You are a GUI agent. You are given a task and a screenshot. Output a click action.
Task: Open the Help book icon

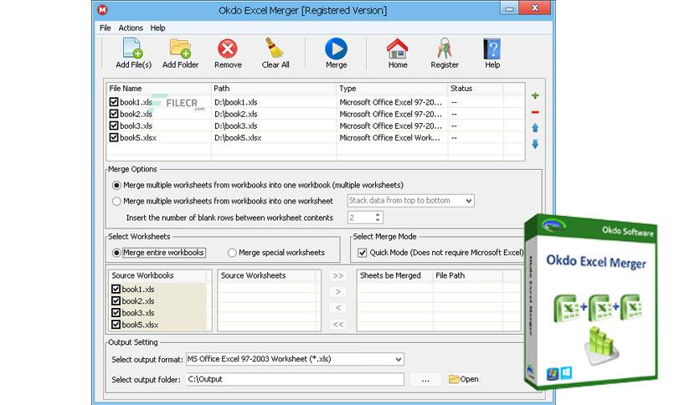pyautogui.click(x=492, y=49)
